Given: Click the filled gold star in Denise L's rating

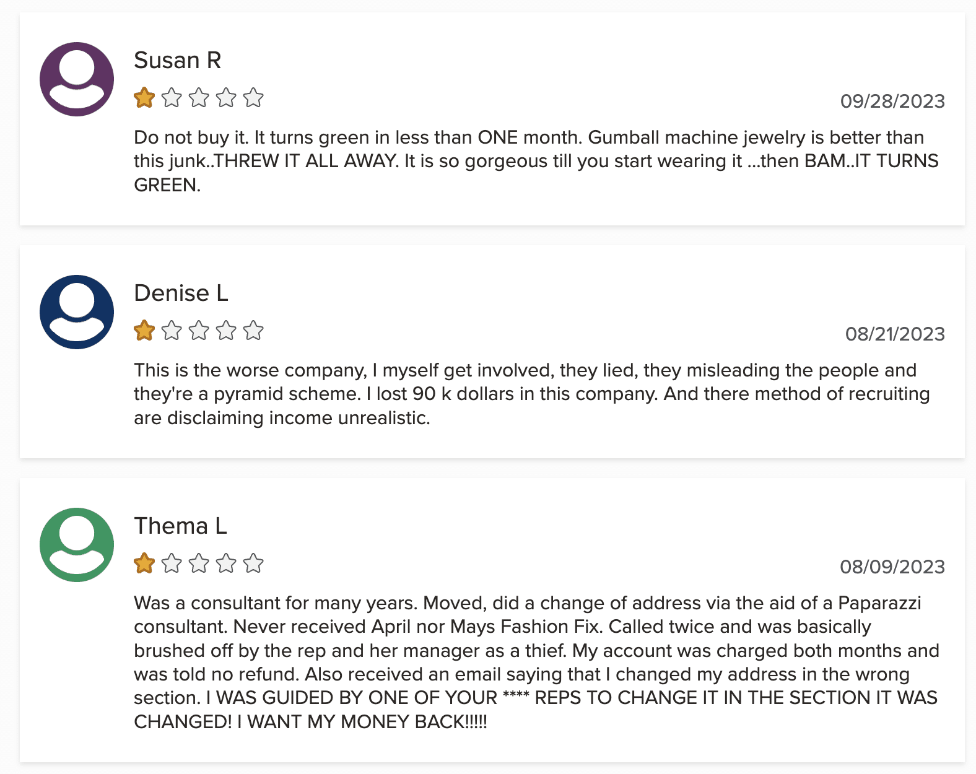Looking at the screenshot, I should 144,331.
